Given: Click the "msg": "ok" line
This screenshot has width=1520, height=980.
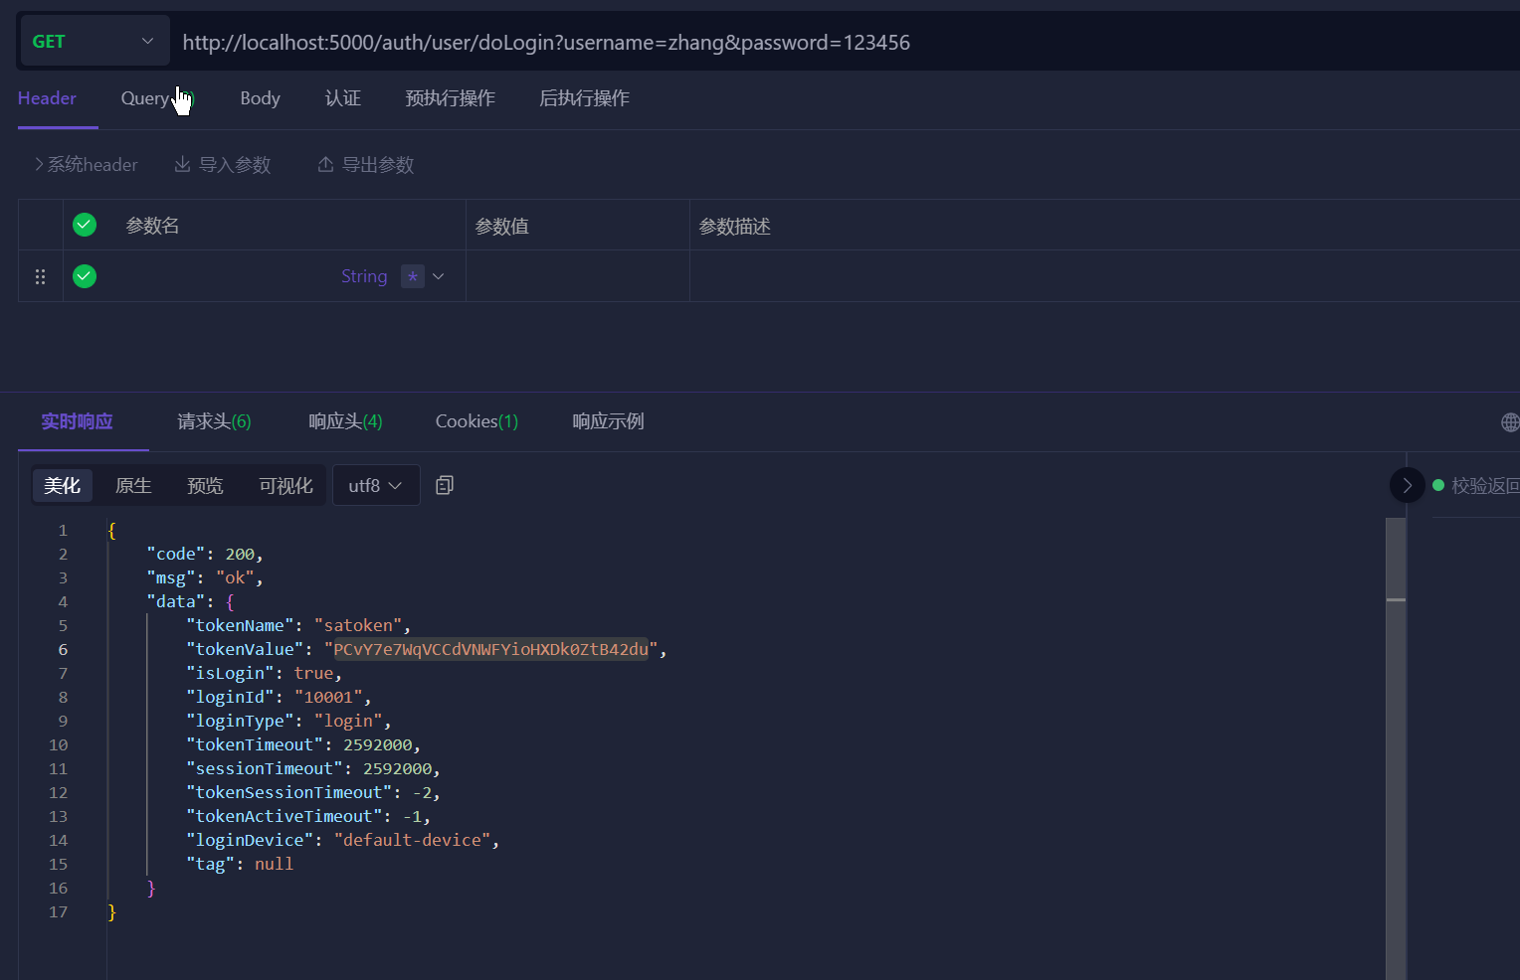Looking at the screenshot, I should (x=205, y=577).
